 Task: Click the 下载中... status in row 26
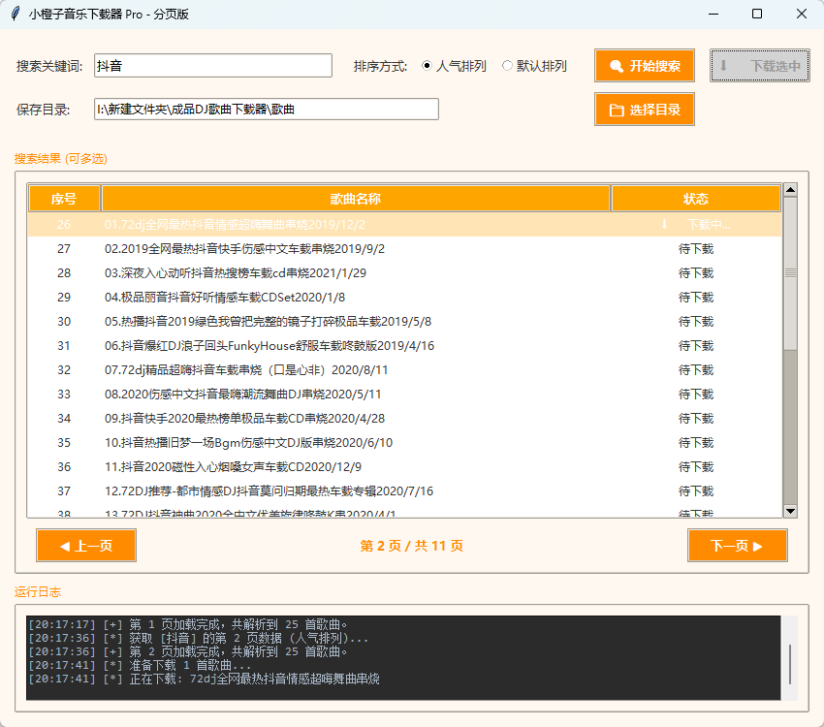click(x=709, y=224)
